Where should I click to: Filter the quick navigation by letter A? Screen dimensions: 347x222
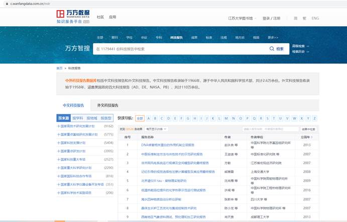click(149, 118)
